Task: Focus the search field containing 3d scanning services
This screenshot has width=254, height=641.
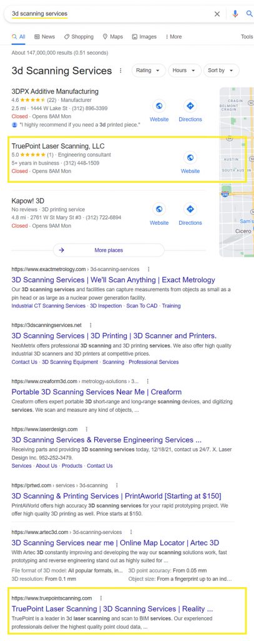Action: [110, 14]
